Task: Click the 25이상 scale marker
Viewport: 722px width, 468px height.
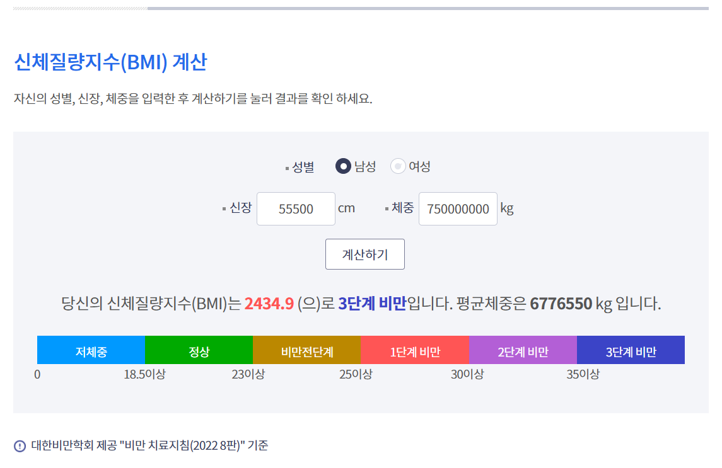Action: pyautogui.click(x=356, y=375)
